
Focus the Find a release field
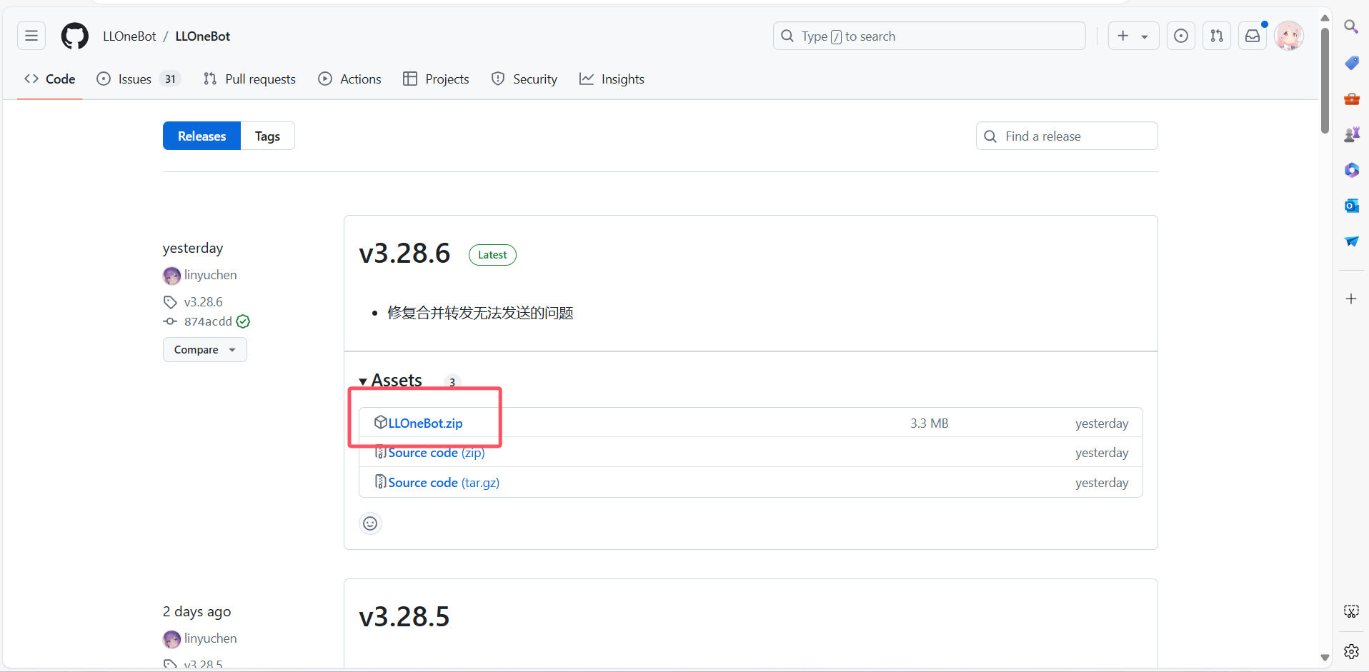(x=1066, y=136)
